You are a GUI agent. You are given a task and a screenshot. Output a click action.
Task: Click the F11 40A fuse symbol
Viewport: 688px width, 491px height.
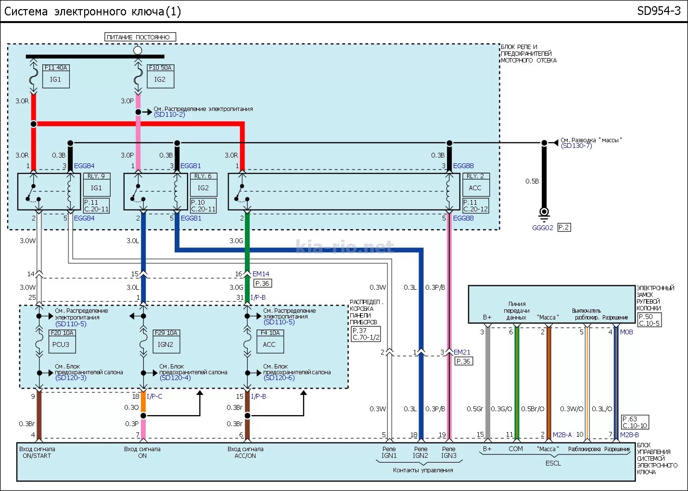coord(33,75)
